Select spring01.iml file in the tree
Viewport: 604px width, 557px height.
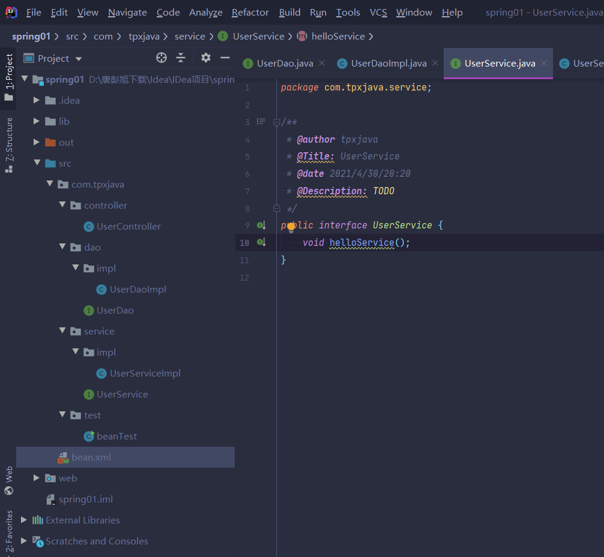click(x=85, y=499)
